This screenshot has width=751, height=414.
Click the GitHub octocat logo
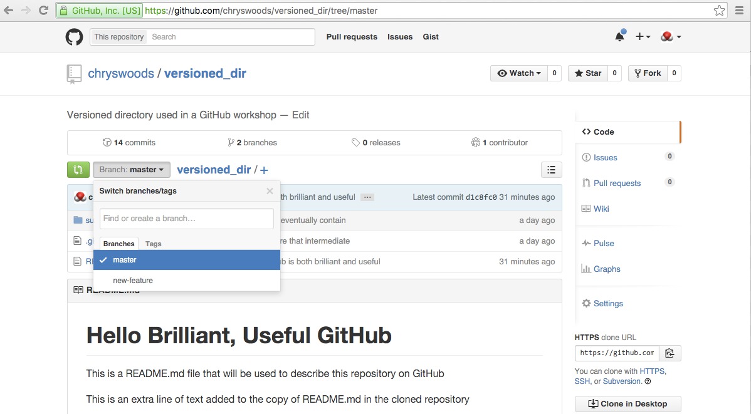click(x=74, y=37)
